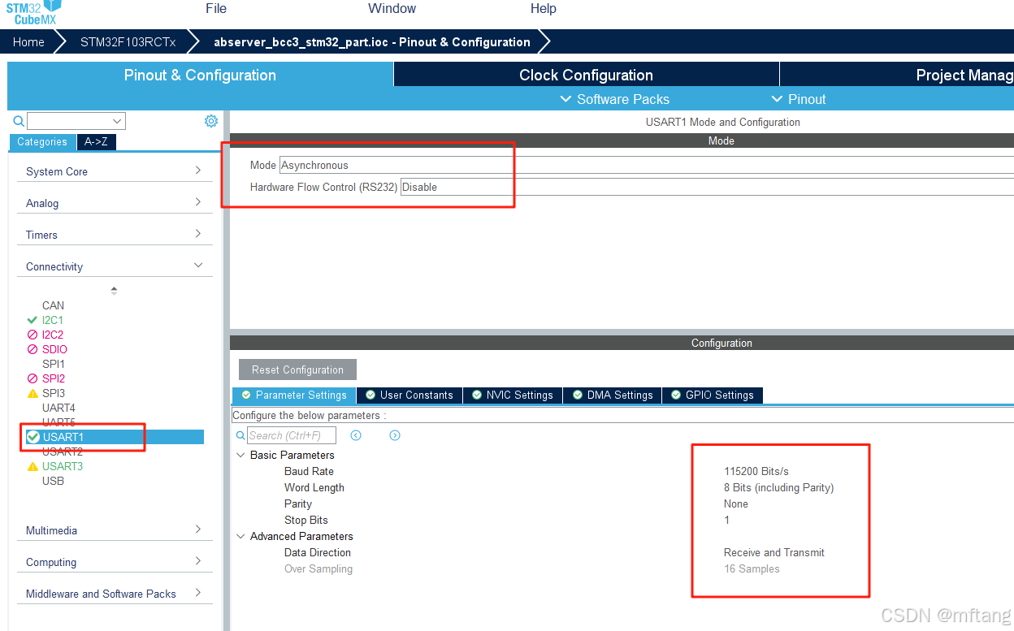Viewport: 1014px width, 631px height.
Task: Click the STM32CubeMX logo
Action: (x=34, y=11)
